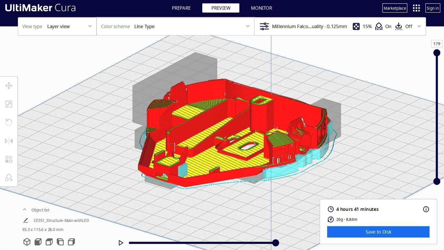Screen dimensions: 444x250
Task: Click the lower layer slider handle
Action: tap(437, 181)
